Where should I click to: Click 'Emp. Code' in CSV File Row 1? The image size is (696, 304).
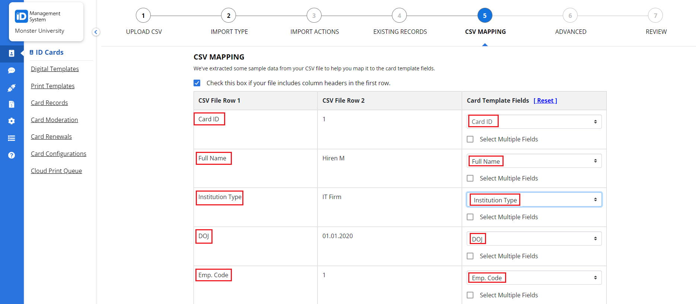[213, 275]
